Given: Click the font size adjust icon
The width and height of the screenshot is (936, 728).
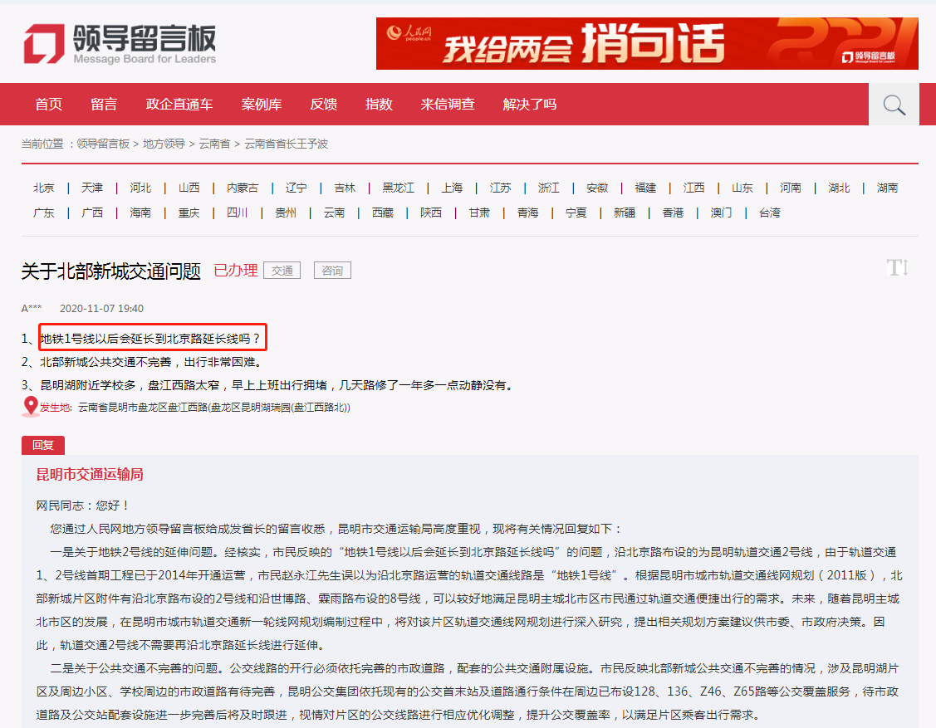Looking at the screenshot, I should 897,267.
